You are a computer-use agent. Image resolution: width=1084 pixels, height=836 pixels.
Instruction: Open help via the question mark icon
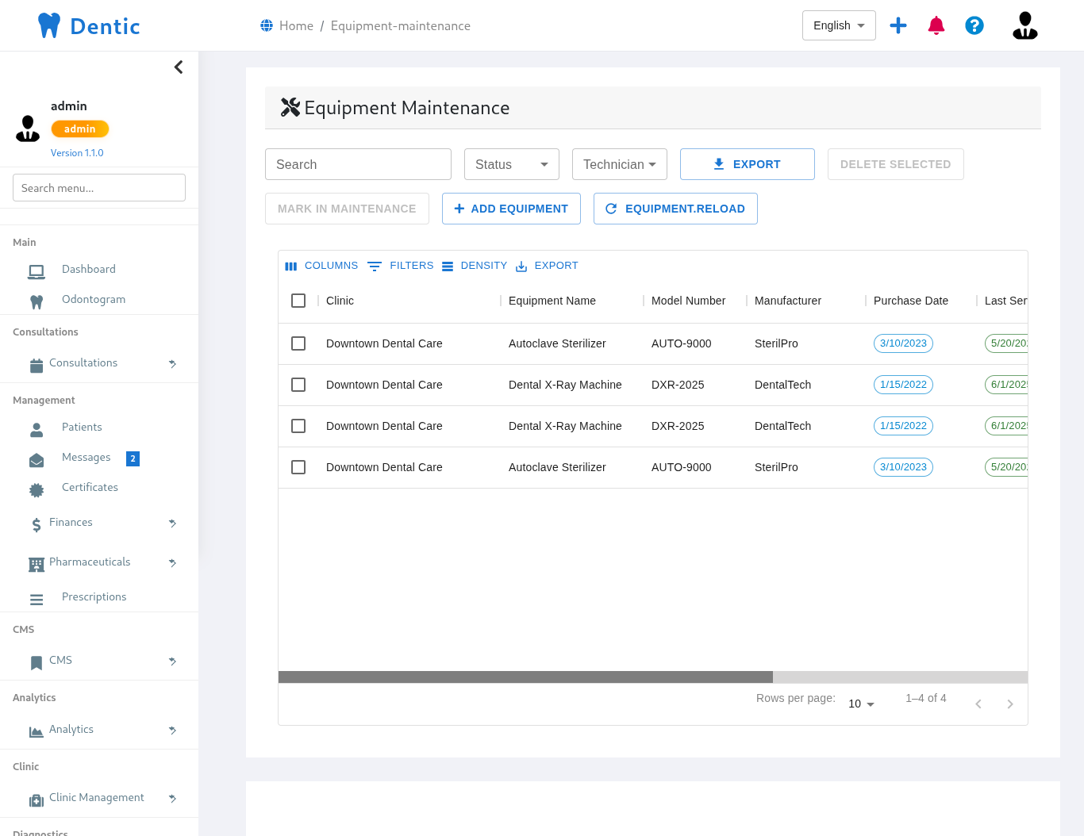974,25
